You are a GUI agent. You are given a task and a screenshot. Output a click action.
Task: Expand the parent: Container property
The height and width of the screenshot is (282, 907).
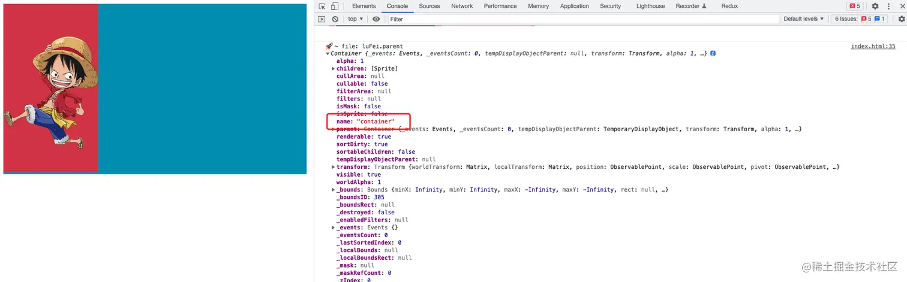coord(334,129)
